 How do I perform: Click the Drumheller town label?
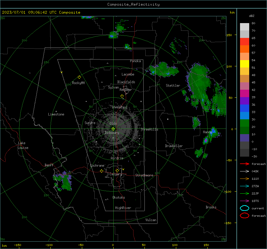coord(174,146)
